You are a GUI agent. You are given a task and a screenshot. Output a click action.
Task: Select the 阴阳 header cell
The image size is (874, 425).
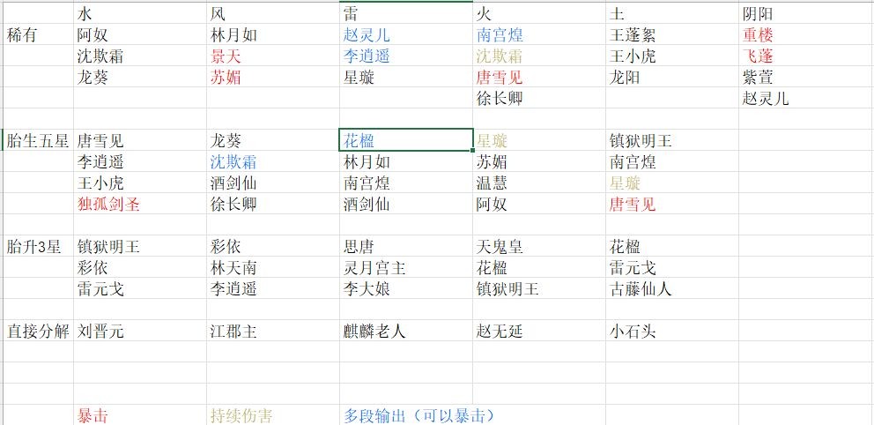[x=806, y=13]
